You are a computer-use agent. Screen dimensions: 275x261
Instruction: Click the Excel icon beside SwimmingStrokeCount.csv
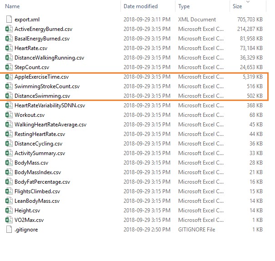pyautogui.click(x=9, y=86)
